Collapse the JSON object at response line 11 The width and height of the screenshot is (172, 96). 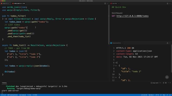116,77
